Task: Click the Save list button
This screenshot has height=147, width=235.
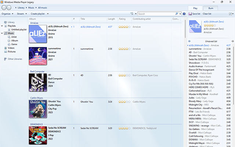Action: (x=194, y=14)
